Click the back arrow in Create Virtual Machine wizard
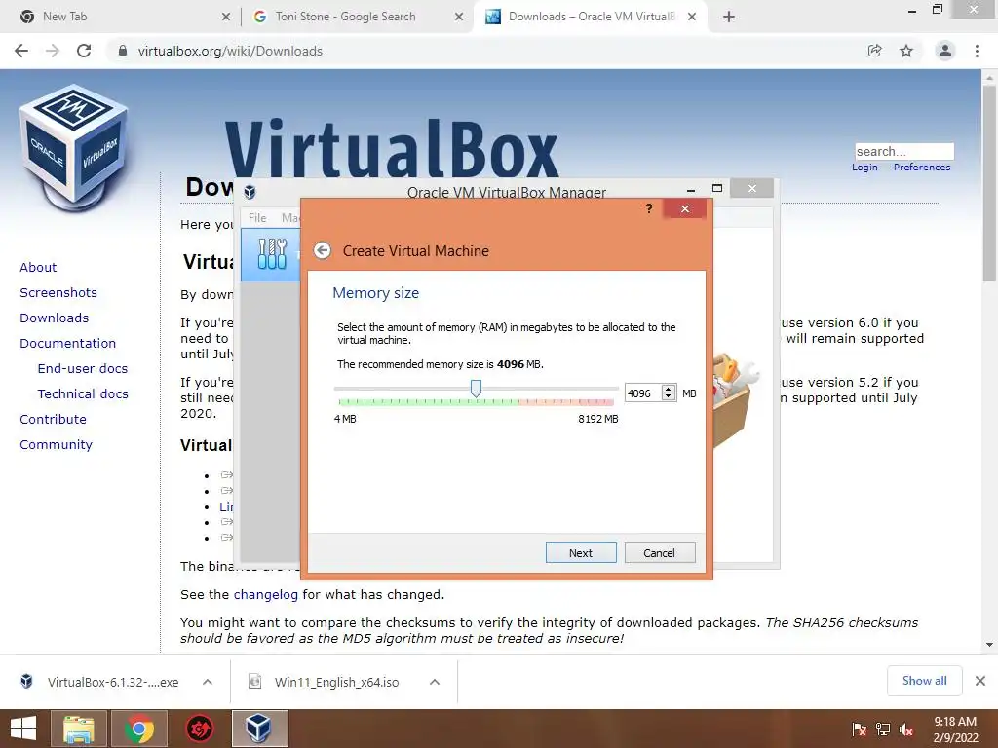This screenshot has height=748, width=998. [322, 250]
